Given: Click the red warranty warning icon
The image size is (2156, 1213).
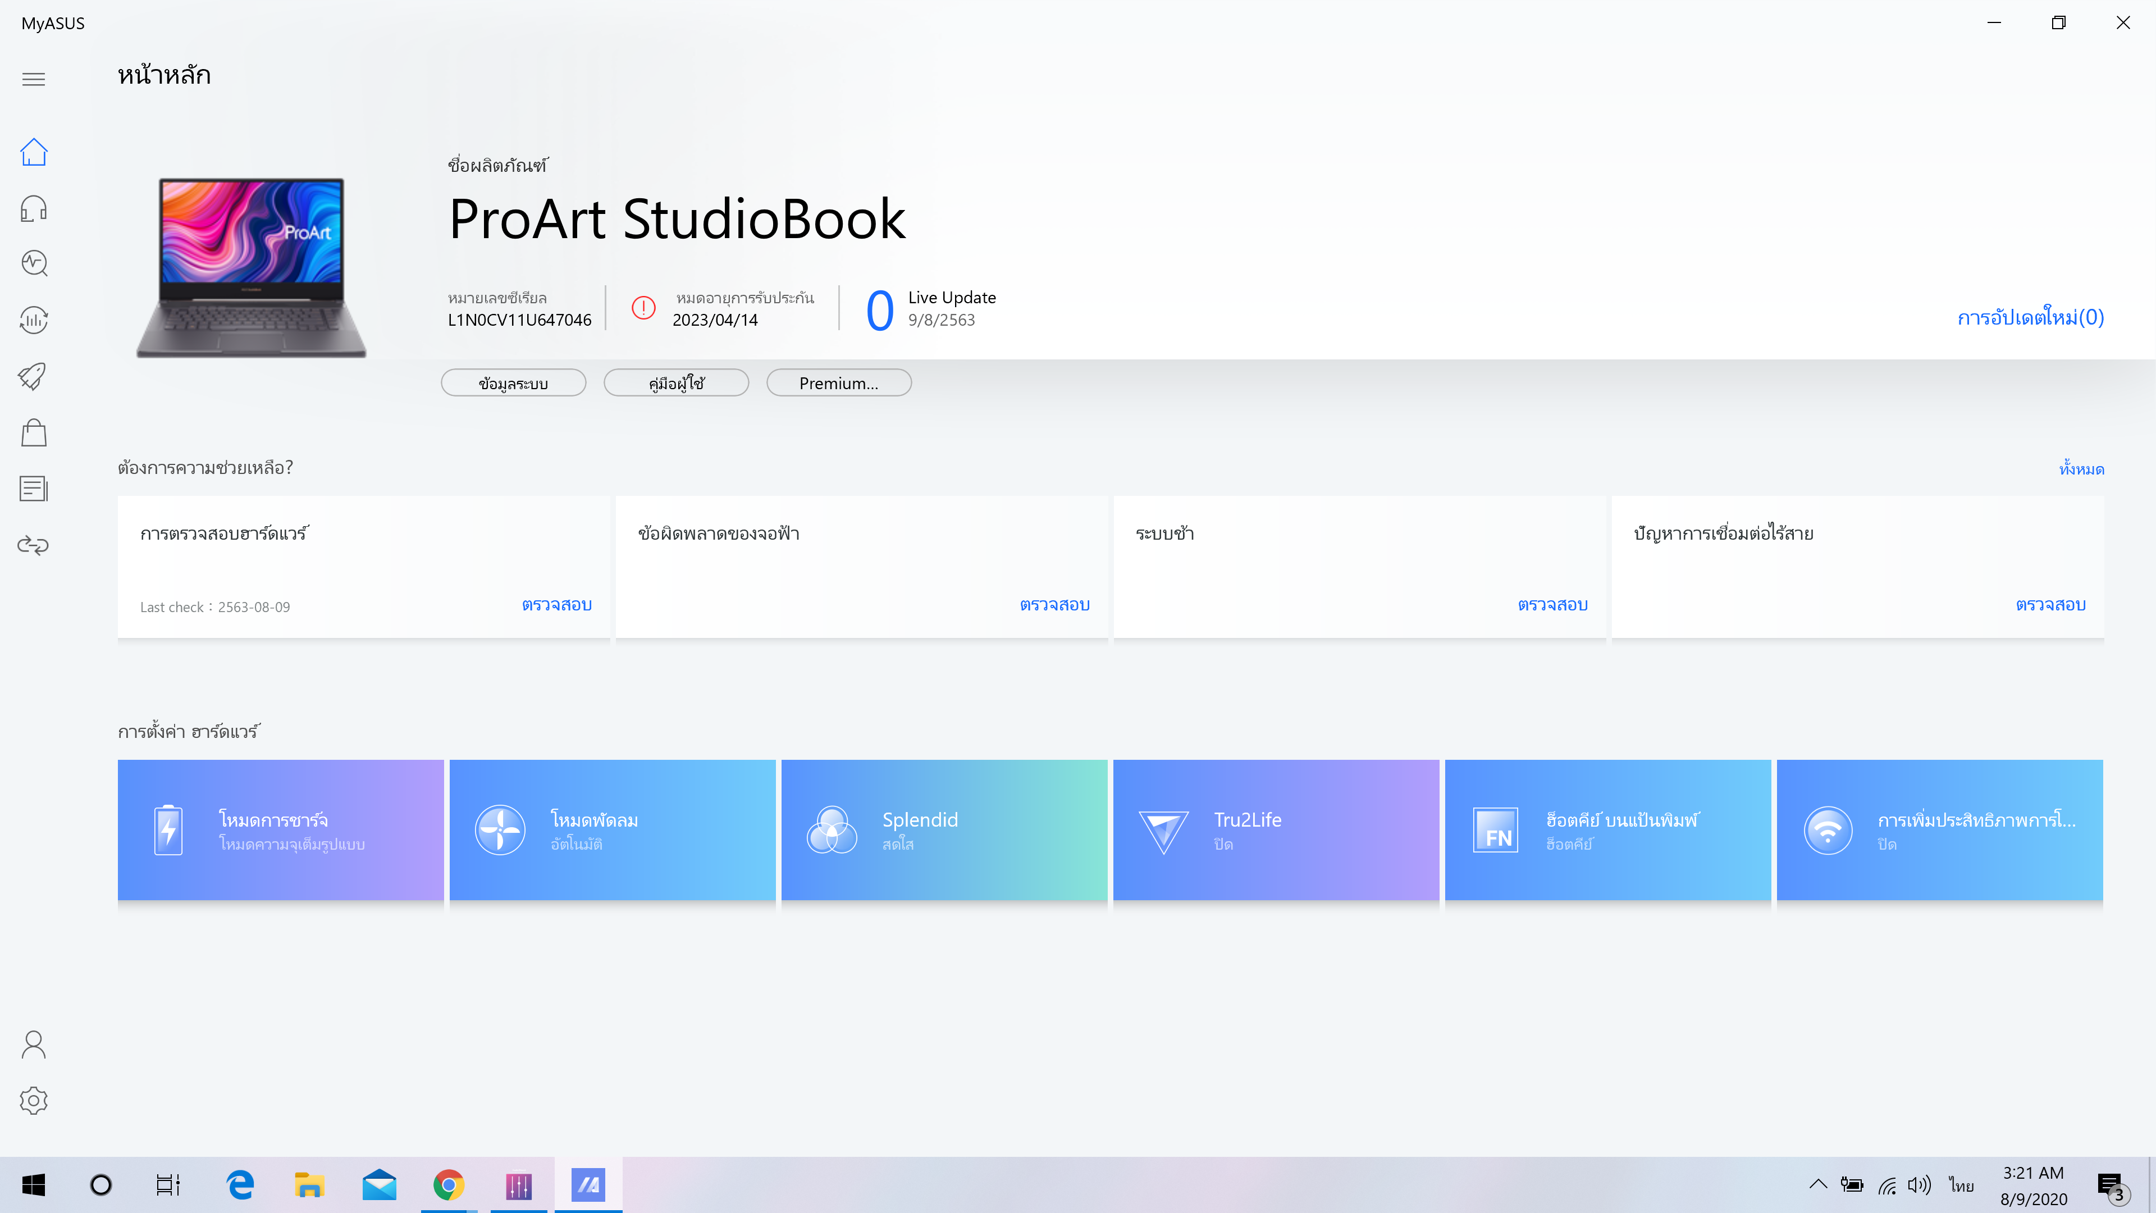Looking at the screenshot, I should [x=643, y=308].
